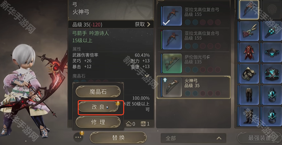Click the dark gloves hands slot

249,73
